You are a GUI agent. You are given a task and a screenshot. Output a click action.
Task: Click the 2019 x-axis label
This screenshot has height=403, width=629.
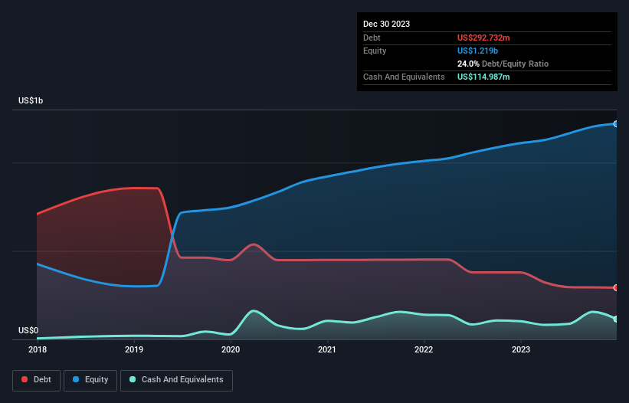pyautogui.click(x=134, y=349)
